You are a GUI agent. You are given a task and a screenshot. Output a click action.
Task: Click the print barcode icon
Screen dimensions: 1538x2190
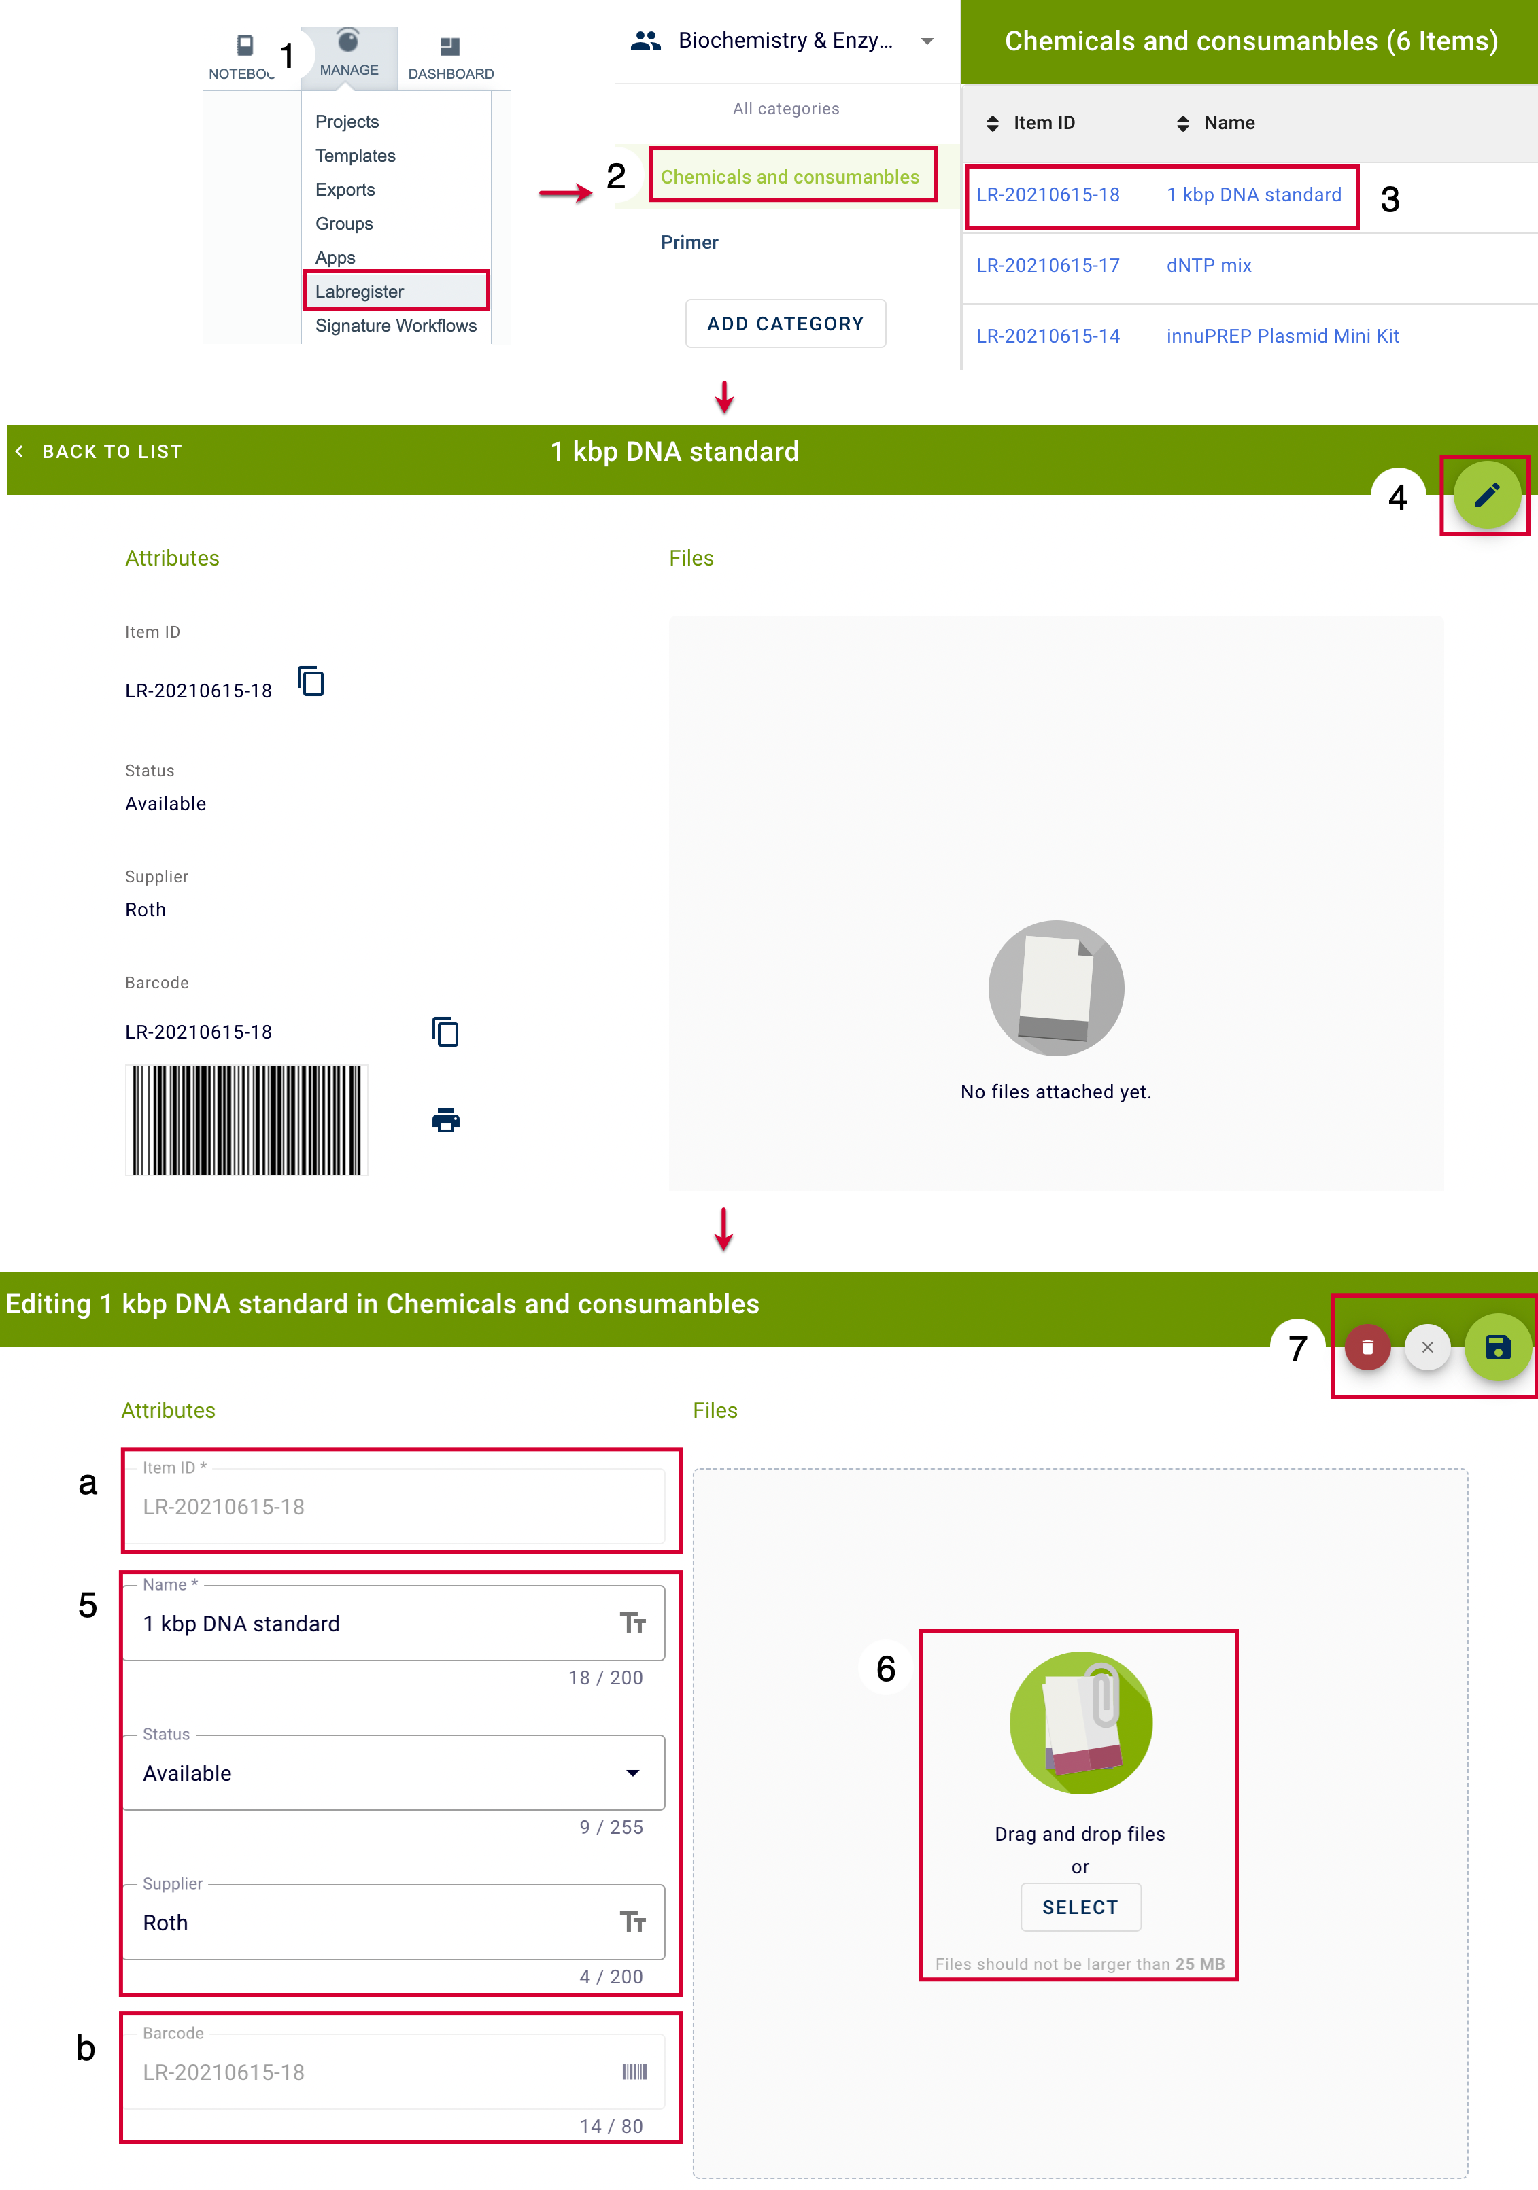(x=445, y=1119)
